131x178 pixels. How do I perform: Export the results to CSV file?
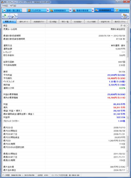pos(6,16)
